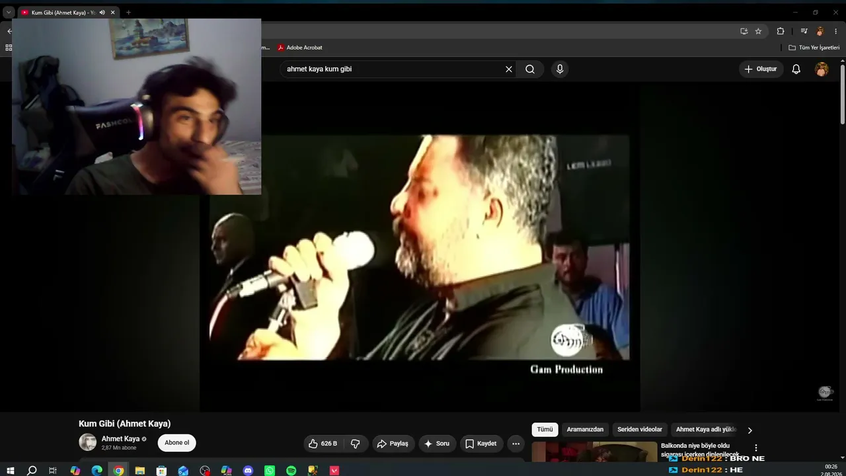Screen dimensions: 846x476
Task: Open the Chrome profile avatar
Action: click(820, 31)
